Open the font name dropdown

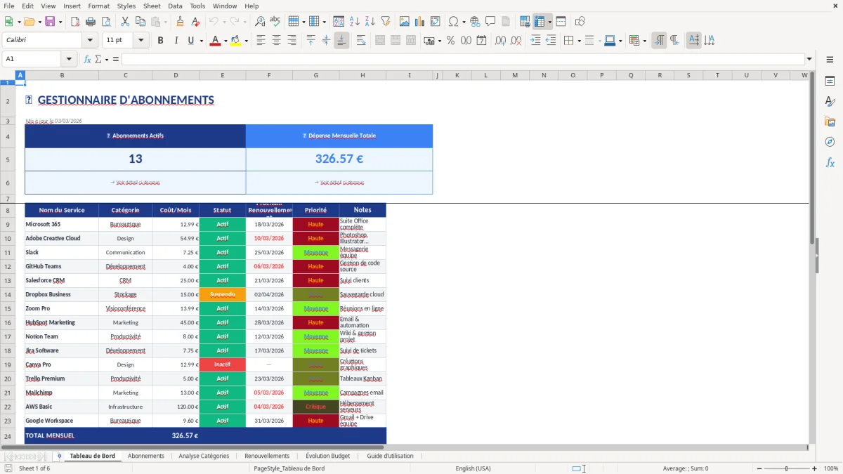(89, 40)
